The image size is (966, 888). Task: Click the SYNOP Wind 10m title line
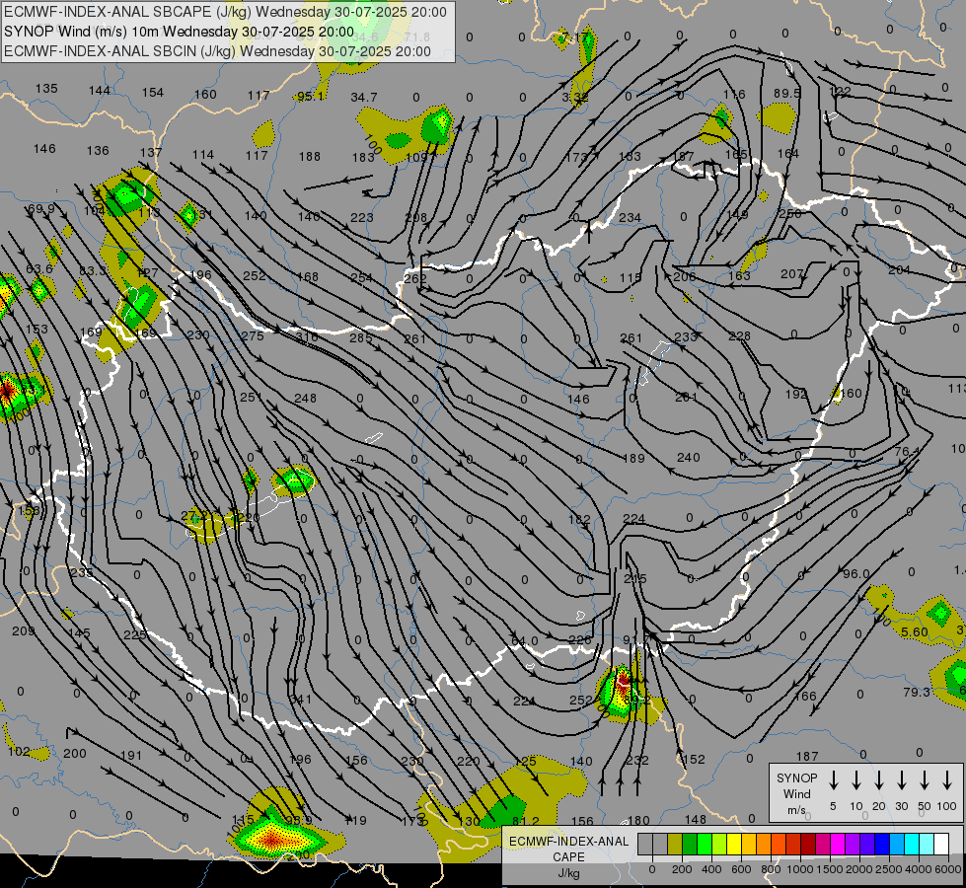pos(179,32)
